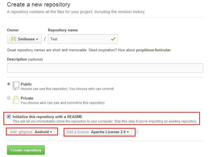Click the Private option label
This screenshot has width=214, height=157.
point(27,98)
